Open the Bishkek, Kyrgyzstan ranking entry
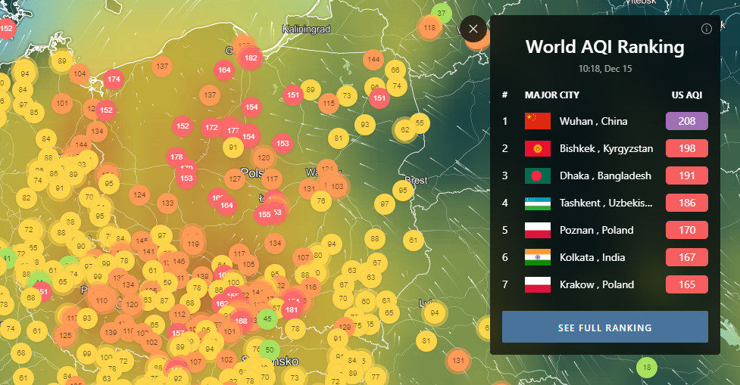 604,148
